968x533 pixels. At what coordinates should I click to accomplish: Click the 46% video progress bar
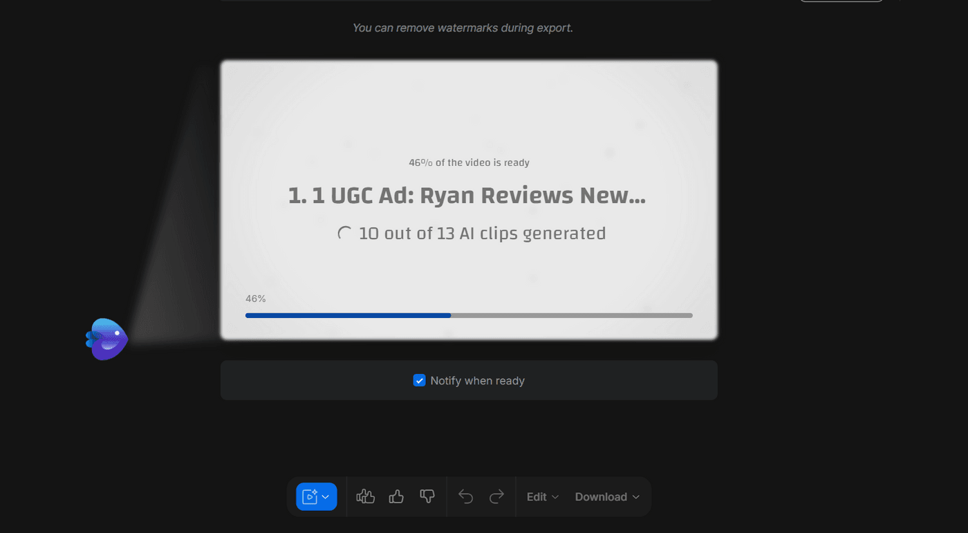(469, 315)
